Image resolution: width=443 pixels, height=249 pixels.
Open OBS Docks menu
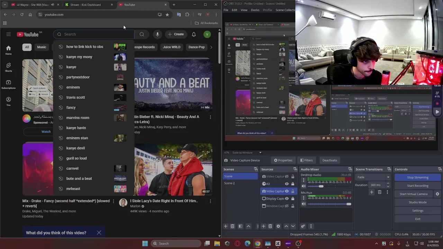click(x=255, y=10)
